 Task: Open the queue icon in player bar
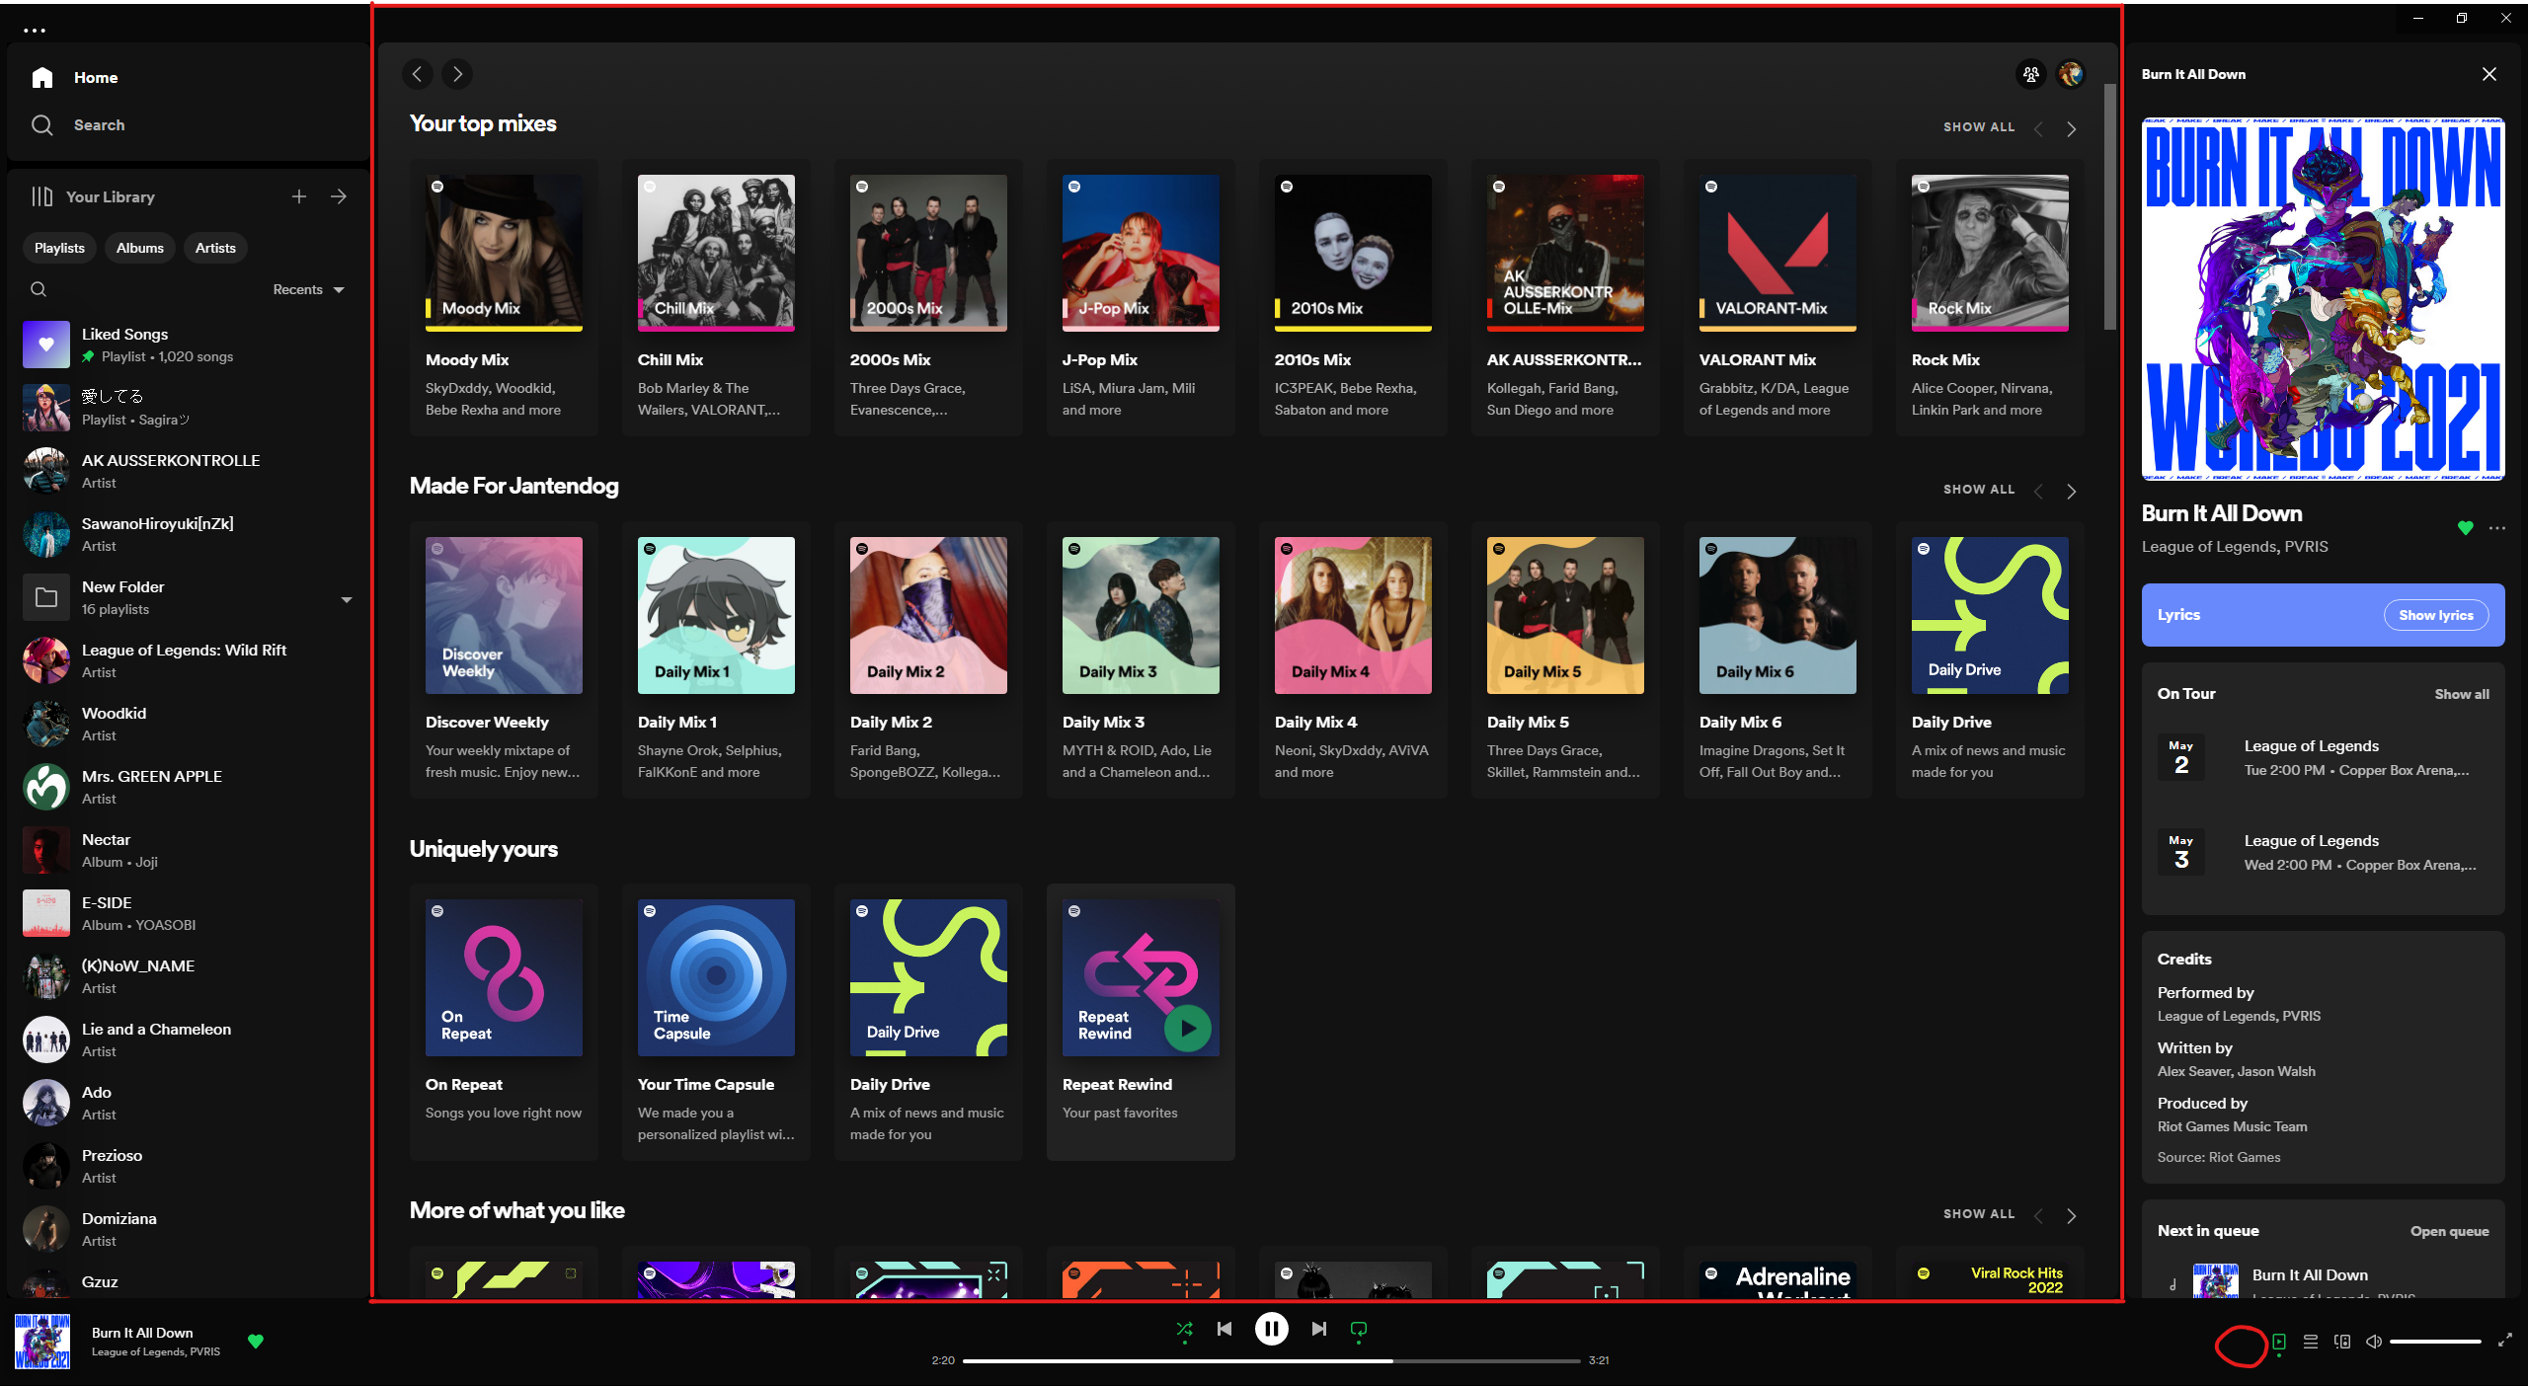(x=2310, y=1342)
